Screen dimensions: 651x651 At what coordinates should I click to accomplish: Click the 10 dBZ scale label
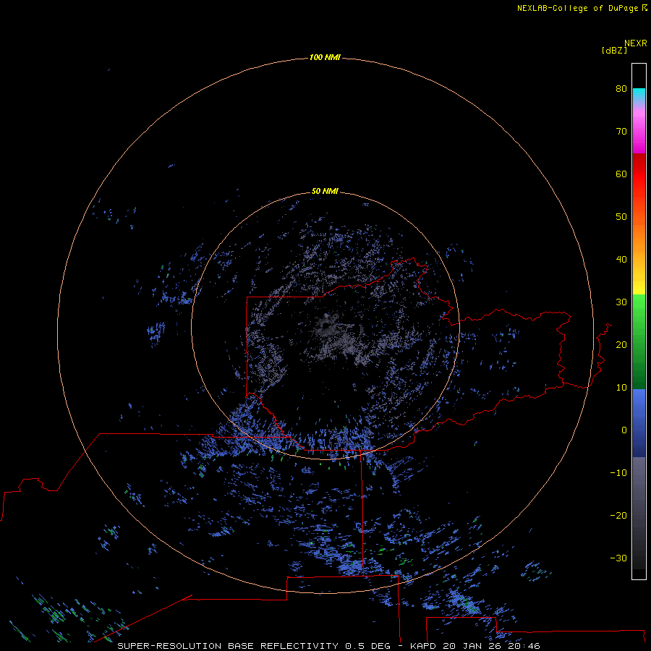[x=621, y=388]
